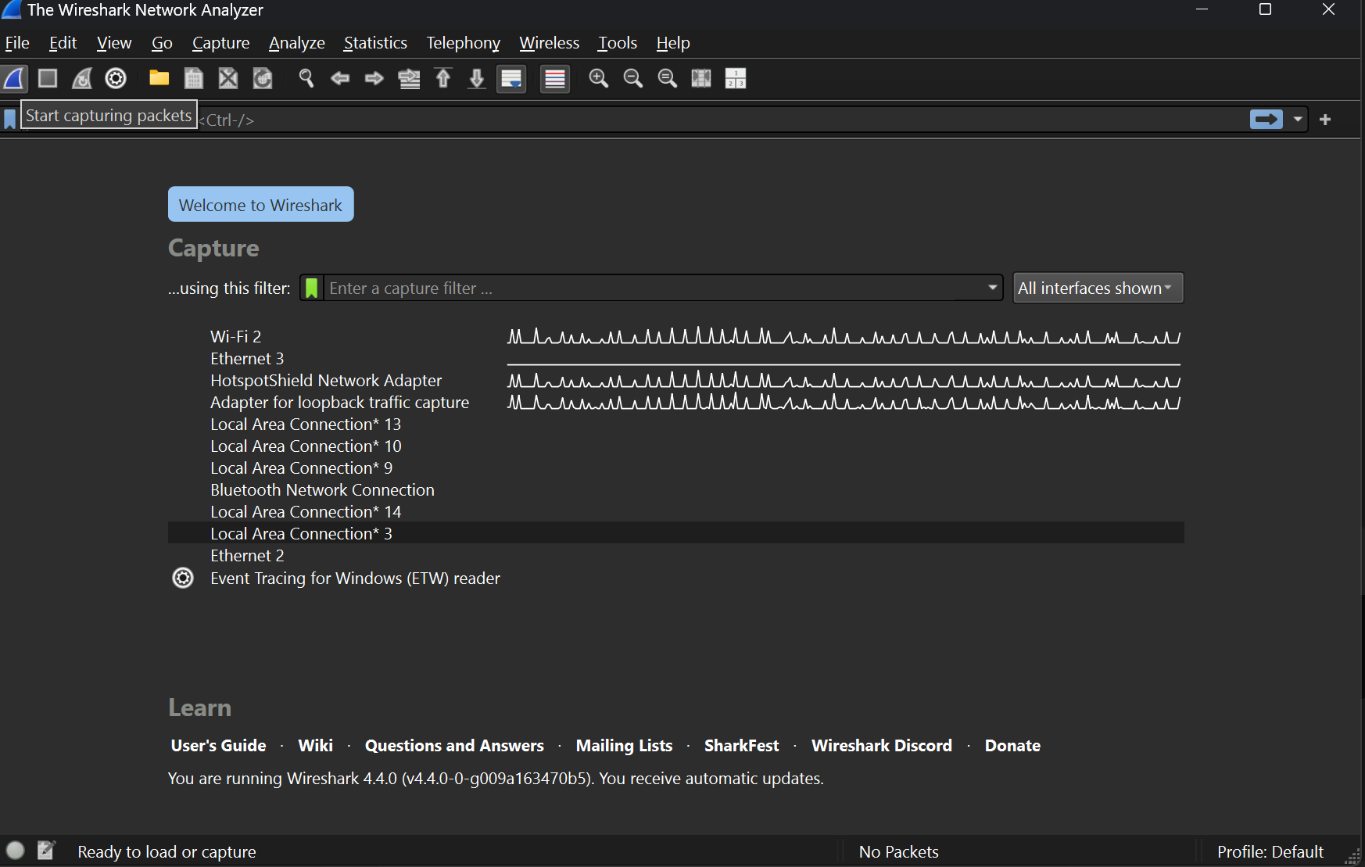Open the User's Guide link

point(219,746)
